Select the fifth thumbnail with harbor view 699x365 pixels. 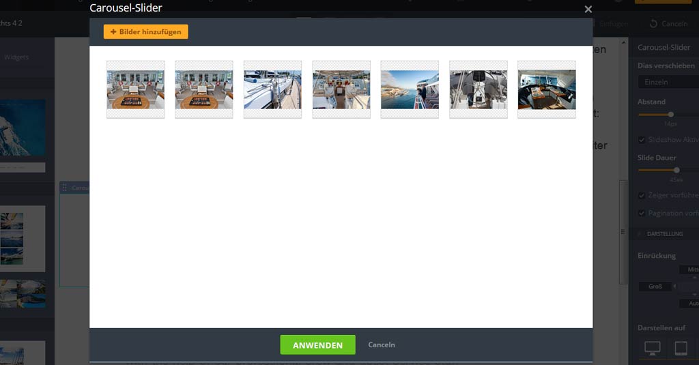[x=410, y=90]
